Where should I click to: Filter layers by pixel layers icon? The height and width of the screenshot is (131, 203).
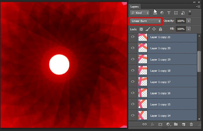coord(155,13)
